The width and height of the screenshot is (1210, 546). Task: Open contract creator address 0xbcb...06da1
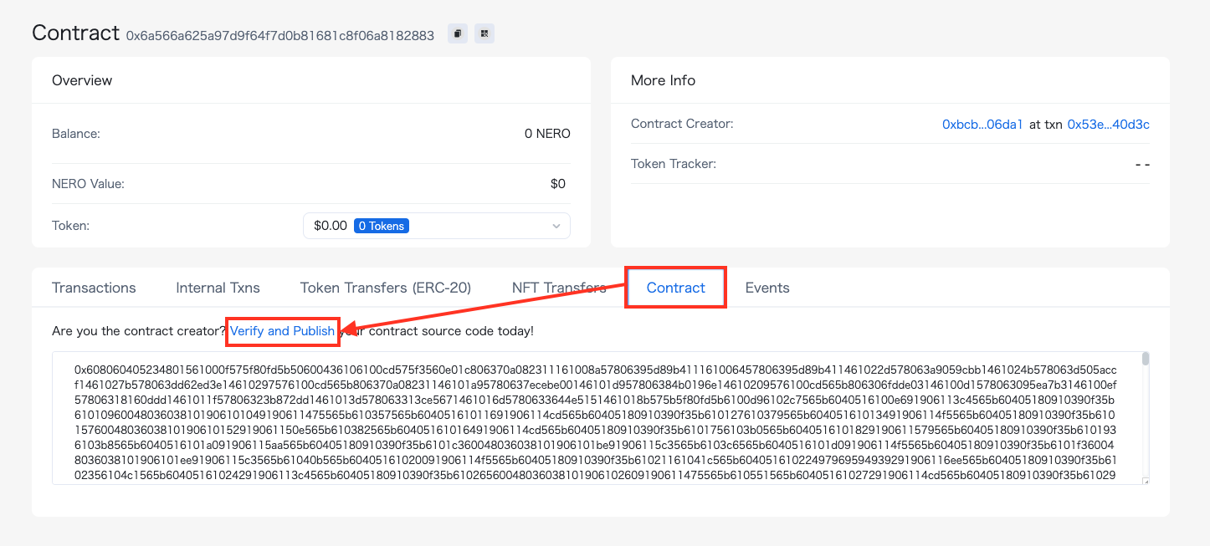coord(982,125)
